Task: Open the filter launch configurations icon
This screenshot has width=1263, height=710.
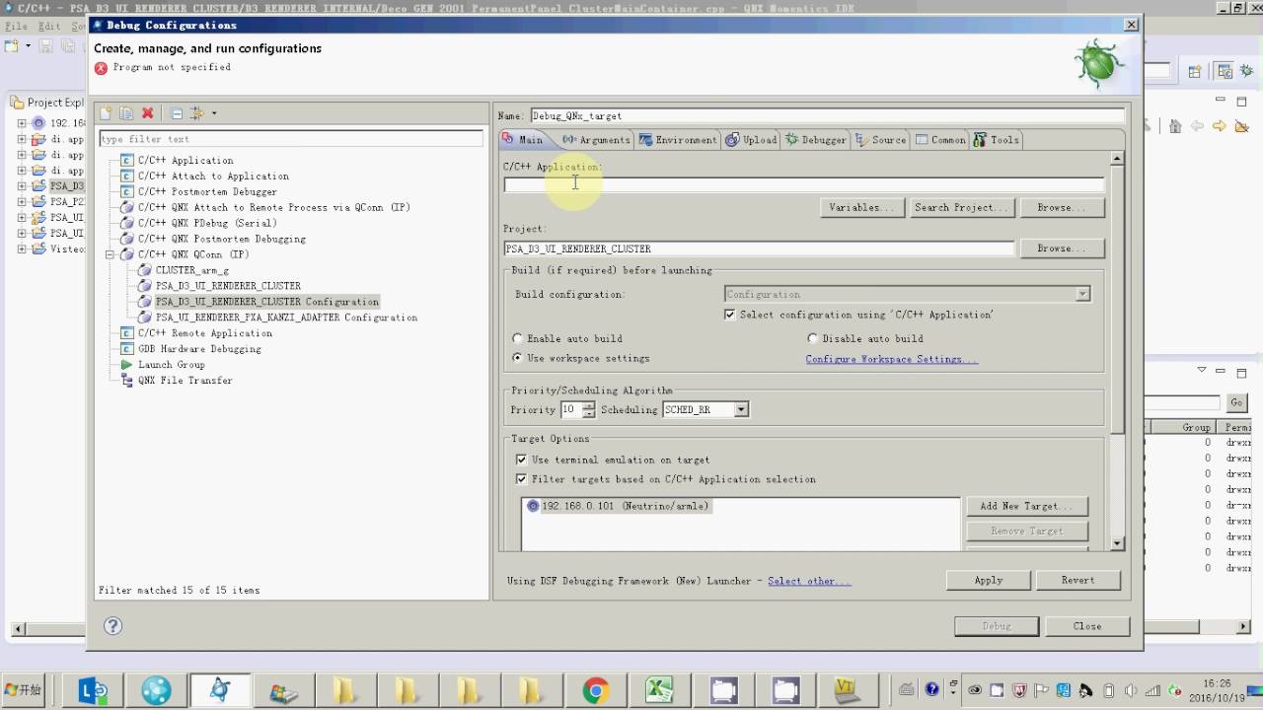Action: 196,113
